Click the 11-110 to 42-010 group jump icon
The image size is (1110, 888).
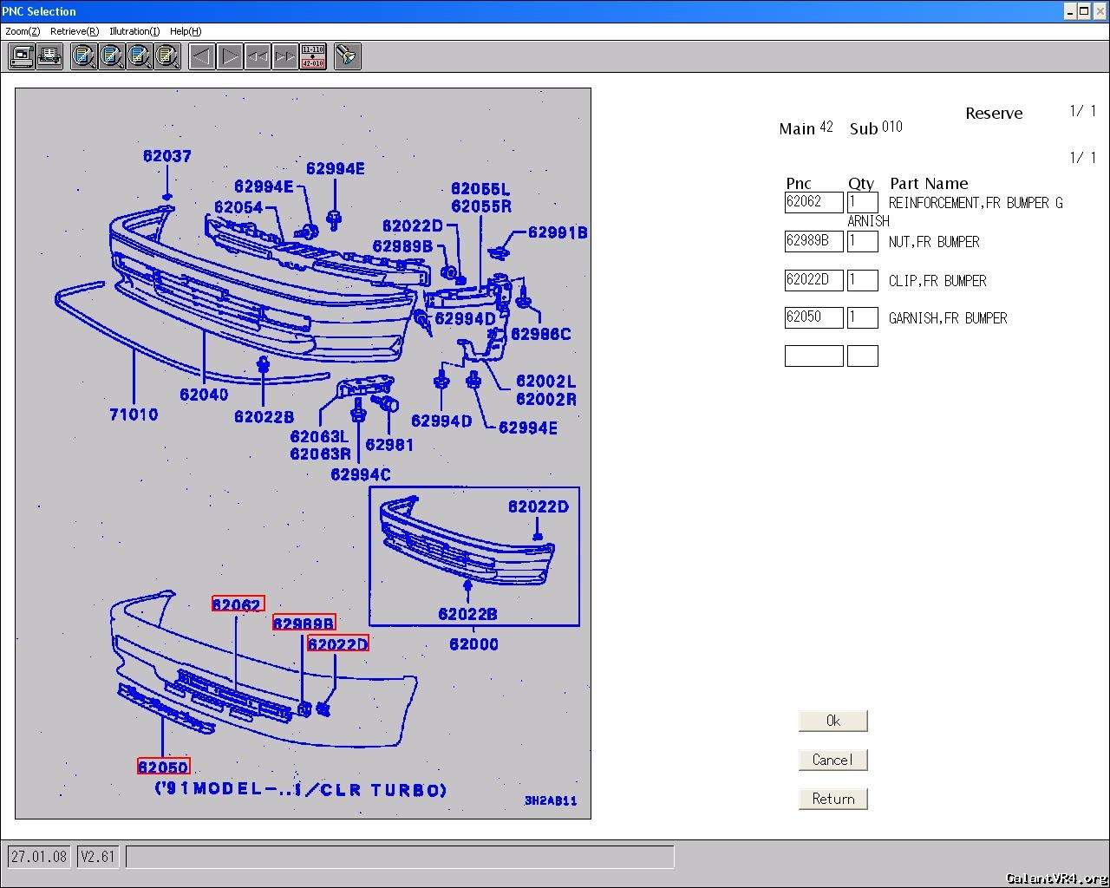click(313, 57)
